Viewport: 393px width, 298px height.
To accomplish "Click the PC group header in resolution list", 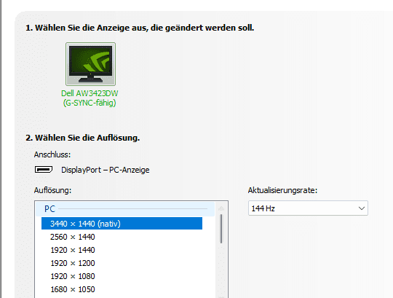I will point(125,208).
